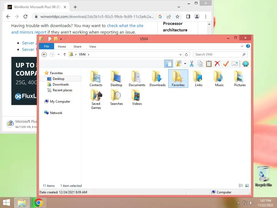Open the address bar history dropdown
The image size is (277, 208).
coord(180,54)
